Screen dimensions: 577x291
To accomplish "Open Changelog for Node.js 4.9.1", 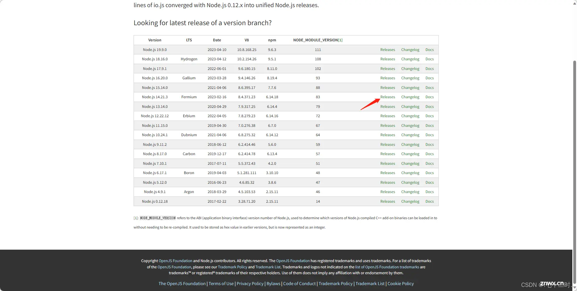I will pyautogui.click(x=410, y=192).
